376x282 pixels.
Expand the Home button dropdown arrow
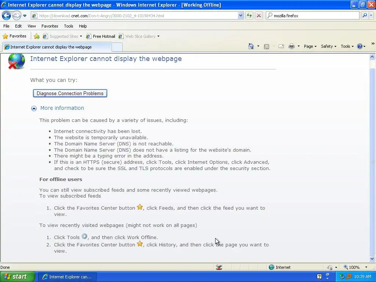(258, 46)
